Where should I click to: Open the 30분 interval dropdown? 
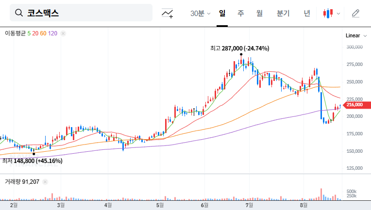coord(200,14)
